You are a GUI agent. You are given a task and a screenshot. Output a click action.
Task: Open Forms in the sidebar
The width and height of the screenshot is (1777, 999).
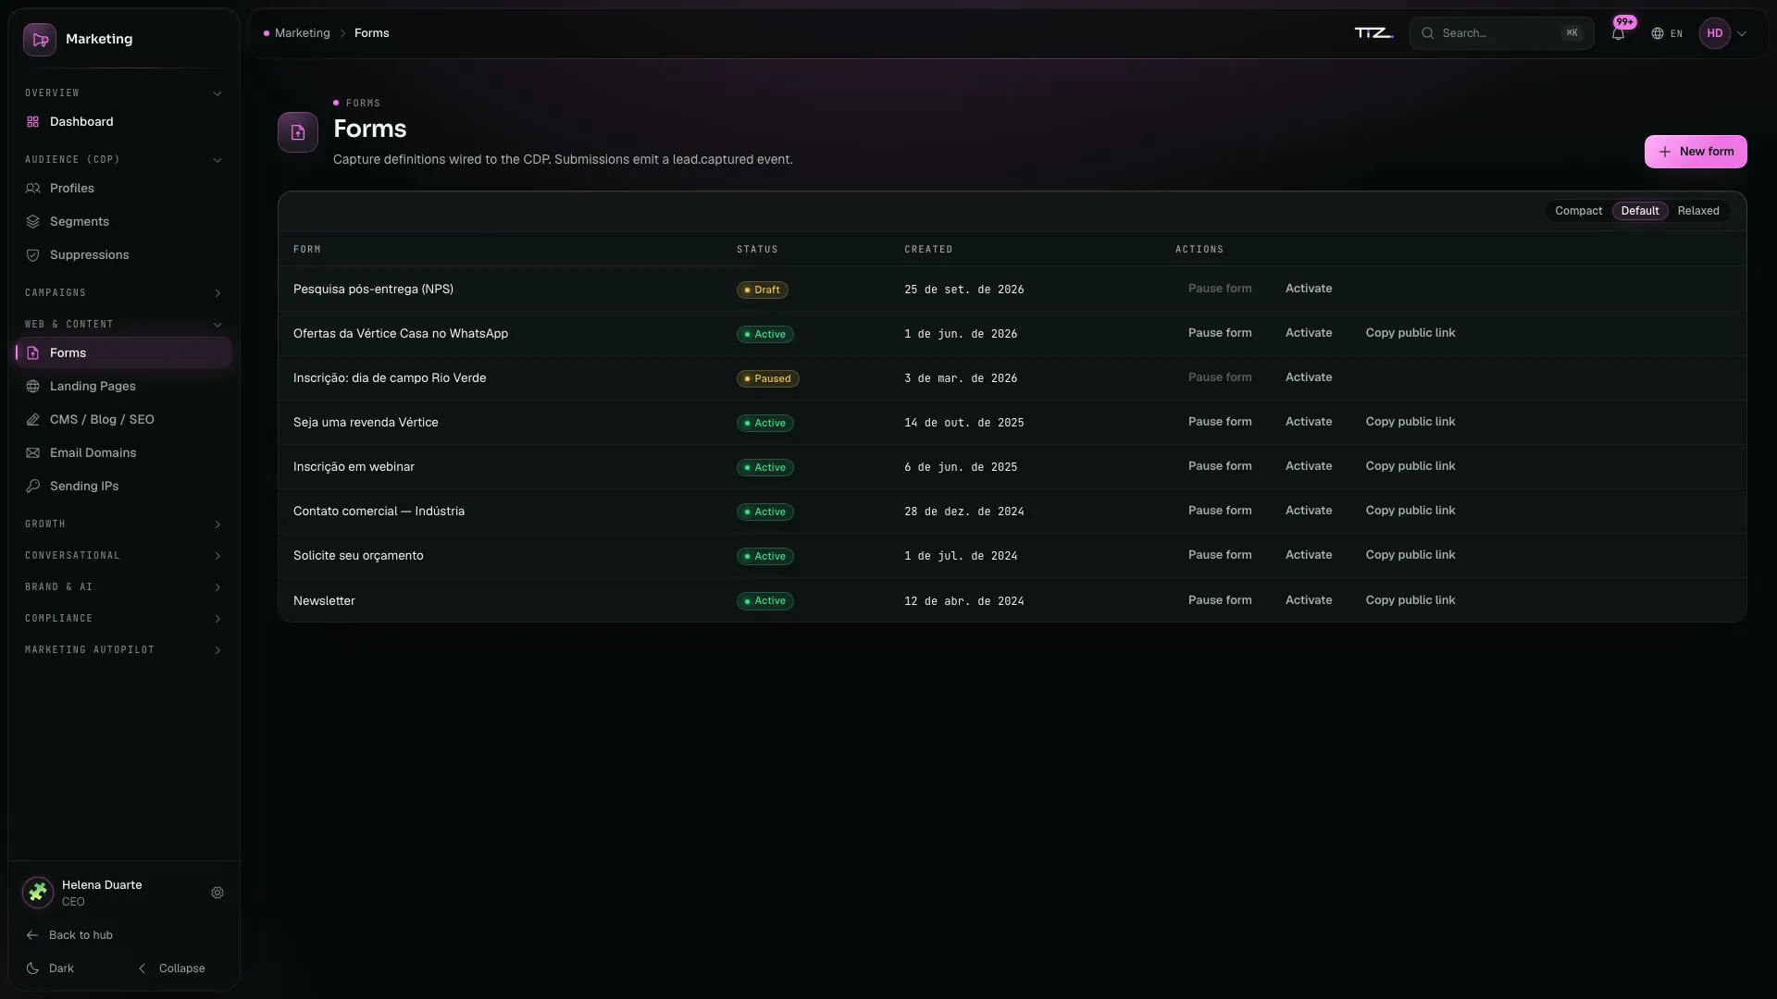pos(124,353)
